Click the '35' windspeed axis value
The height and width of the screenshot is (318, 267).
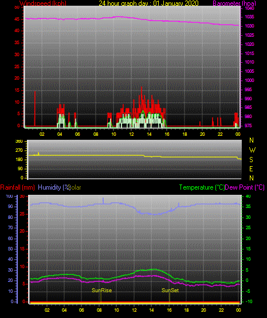click(17, 42)
